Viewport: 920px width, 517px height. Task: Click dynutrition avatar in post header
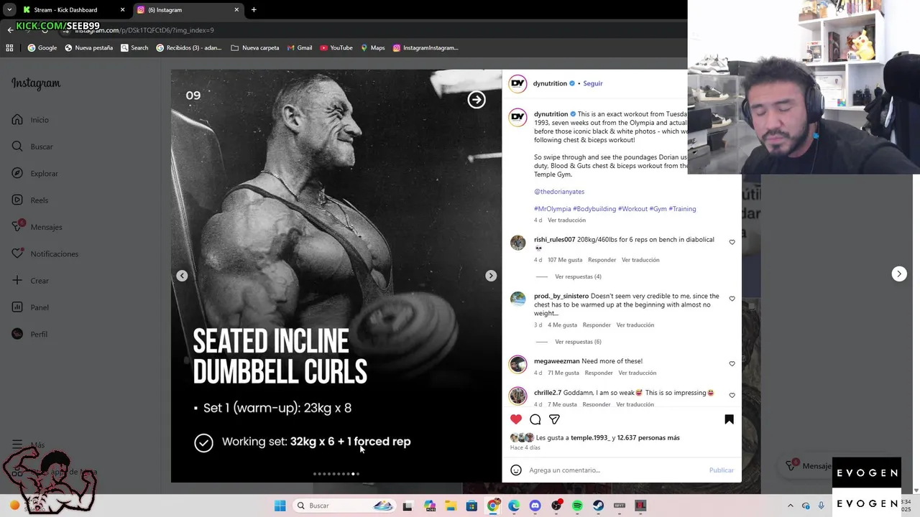517,83
